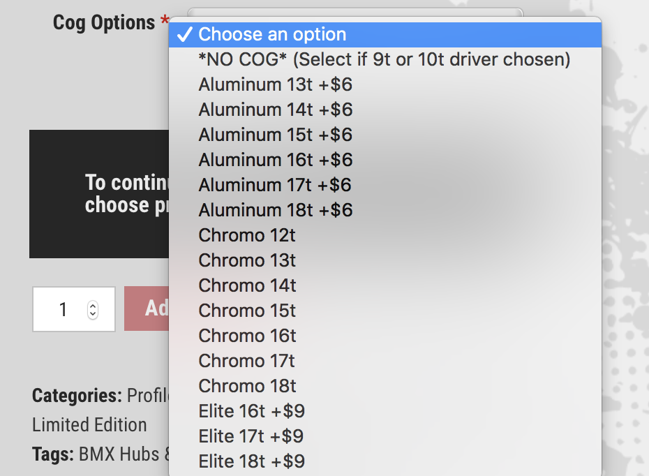Choose Chromo 13t from list
This screenshot has height=476, width=649.
pyautogui.click(x=247, y=260)
